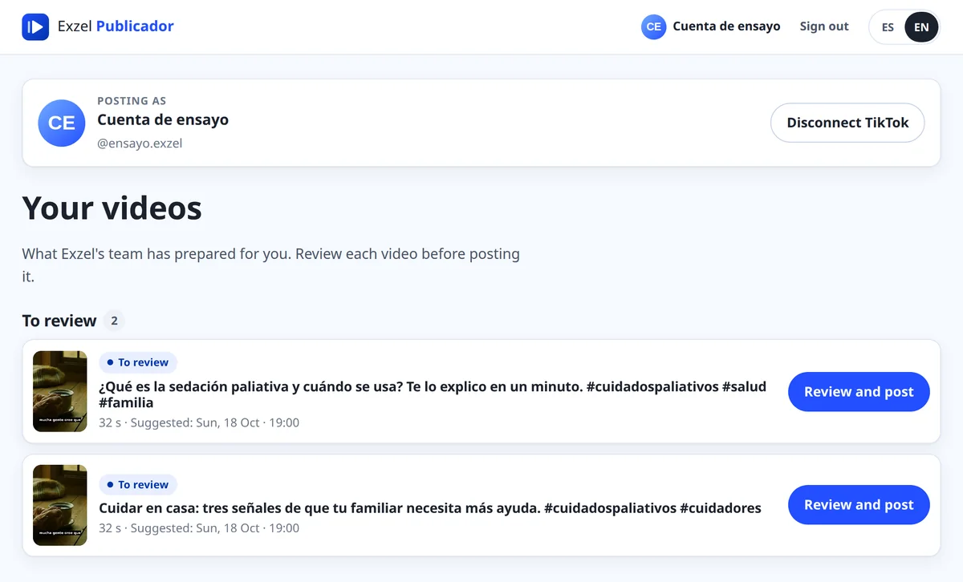Review and post the sedación paliativa video
This screenshot has height=582, width=963.
tap(859, 392)
